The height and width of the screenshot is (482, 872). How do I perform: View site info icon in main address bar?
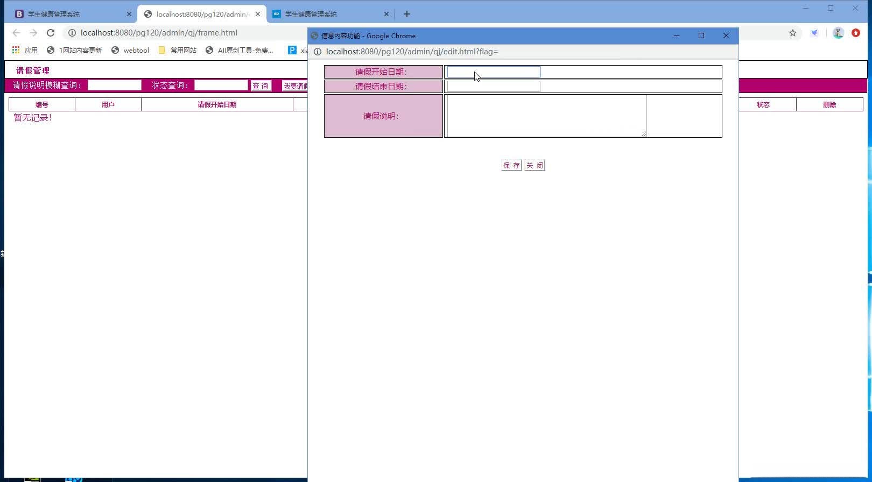pyautogui.click(x=72, y=33)
